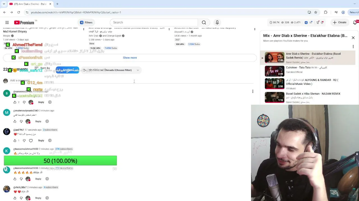View site information for youtube.com
359x201 pixels.
pyautogui.click(x=27, y=12)
